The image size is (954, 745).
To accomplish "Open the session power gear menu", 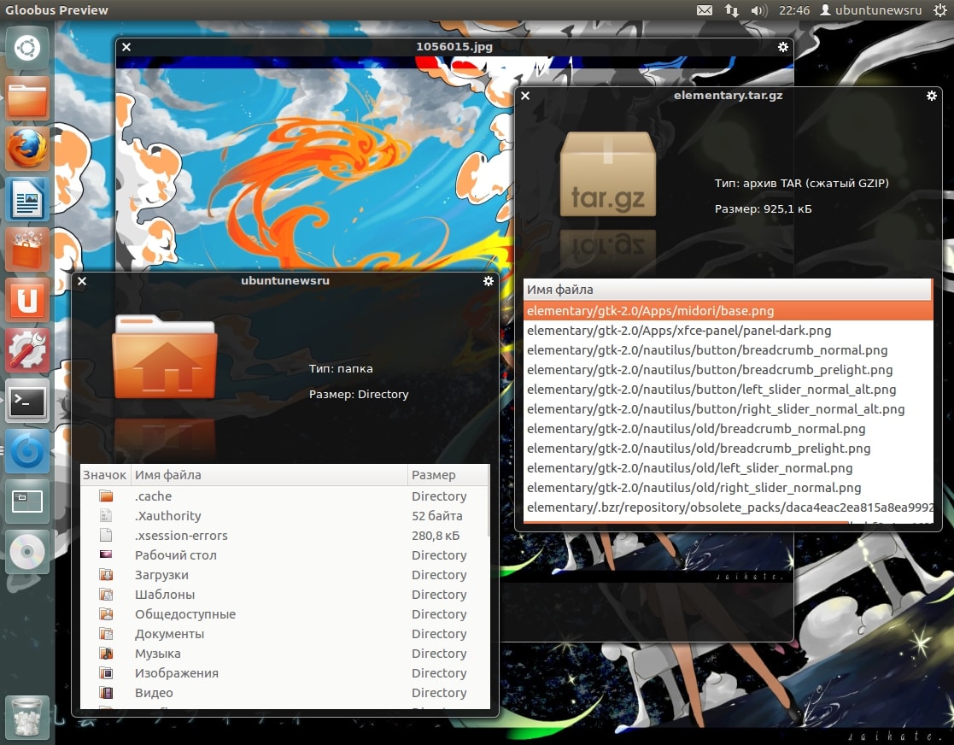I will 939,10.
